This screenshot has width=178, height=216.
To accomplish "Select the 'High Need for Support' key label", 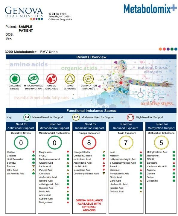I will 150,117.
